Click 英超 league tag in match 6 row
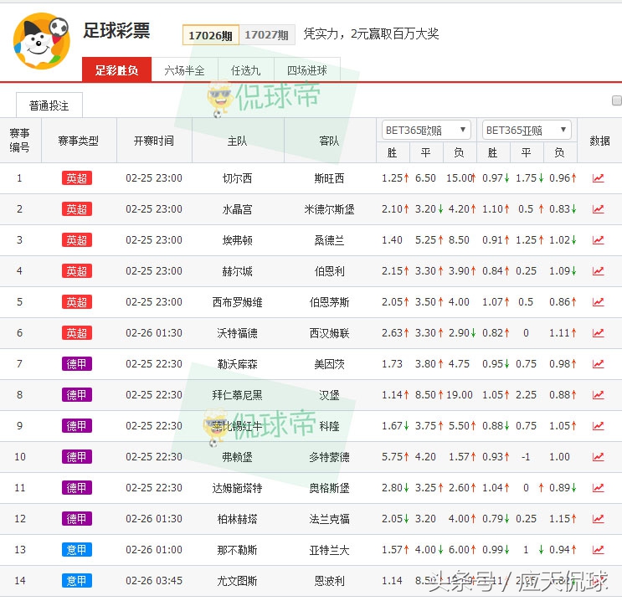 [x=77, y=333]
